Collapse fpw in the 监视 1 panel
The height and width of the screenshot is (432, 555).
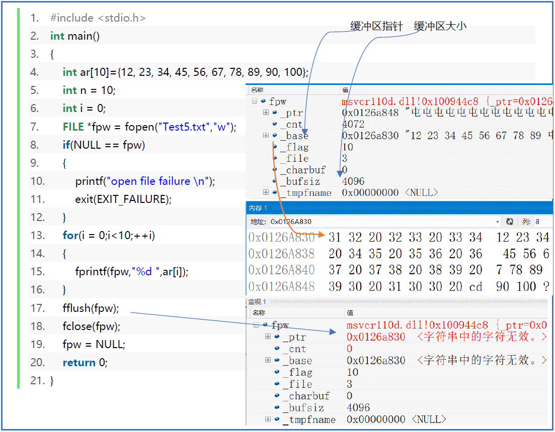point(257,326)
